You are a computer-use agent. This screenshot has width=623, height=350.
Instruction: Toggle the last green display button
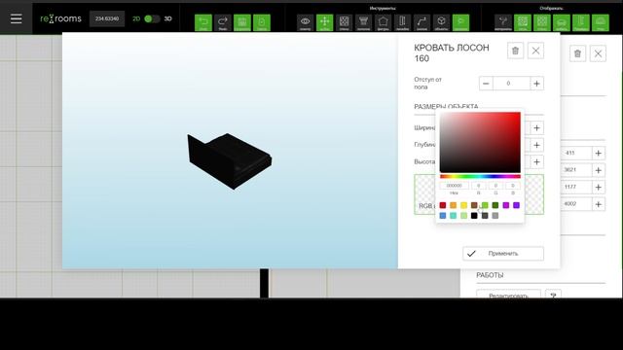tap(601, 22)
